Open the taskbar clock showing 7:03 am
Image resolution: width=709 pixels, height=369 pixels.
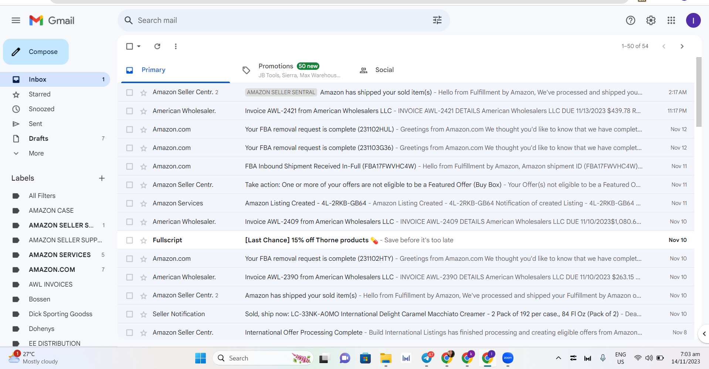click(x=686, y=358)
